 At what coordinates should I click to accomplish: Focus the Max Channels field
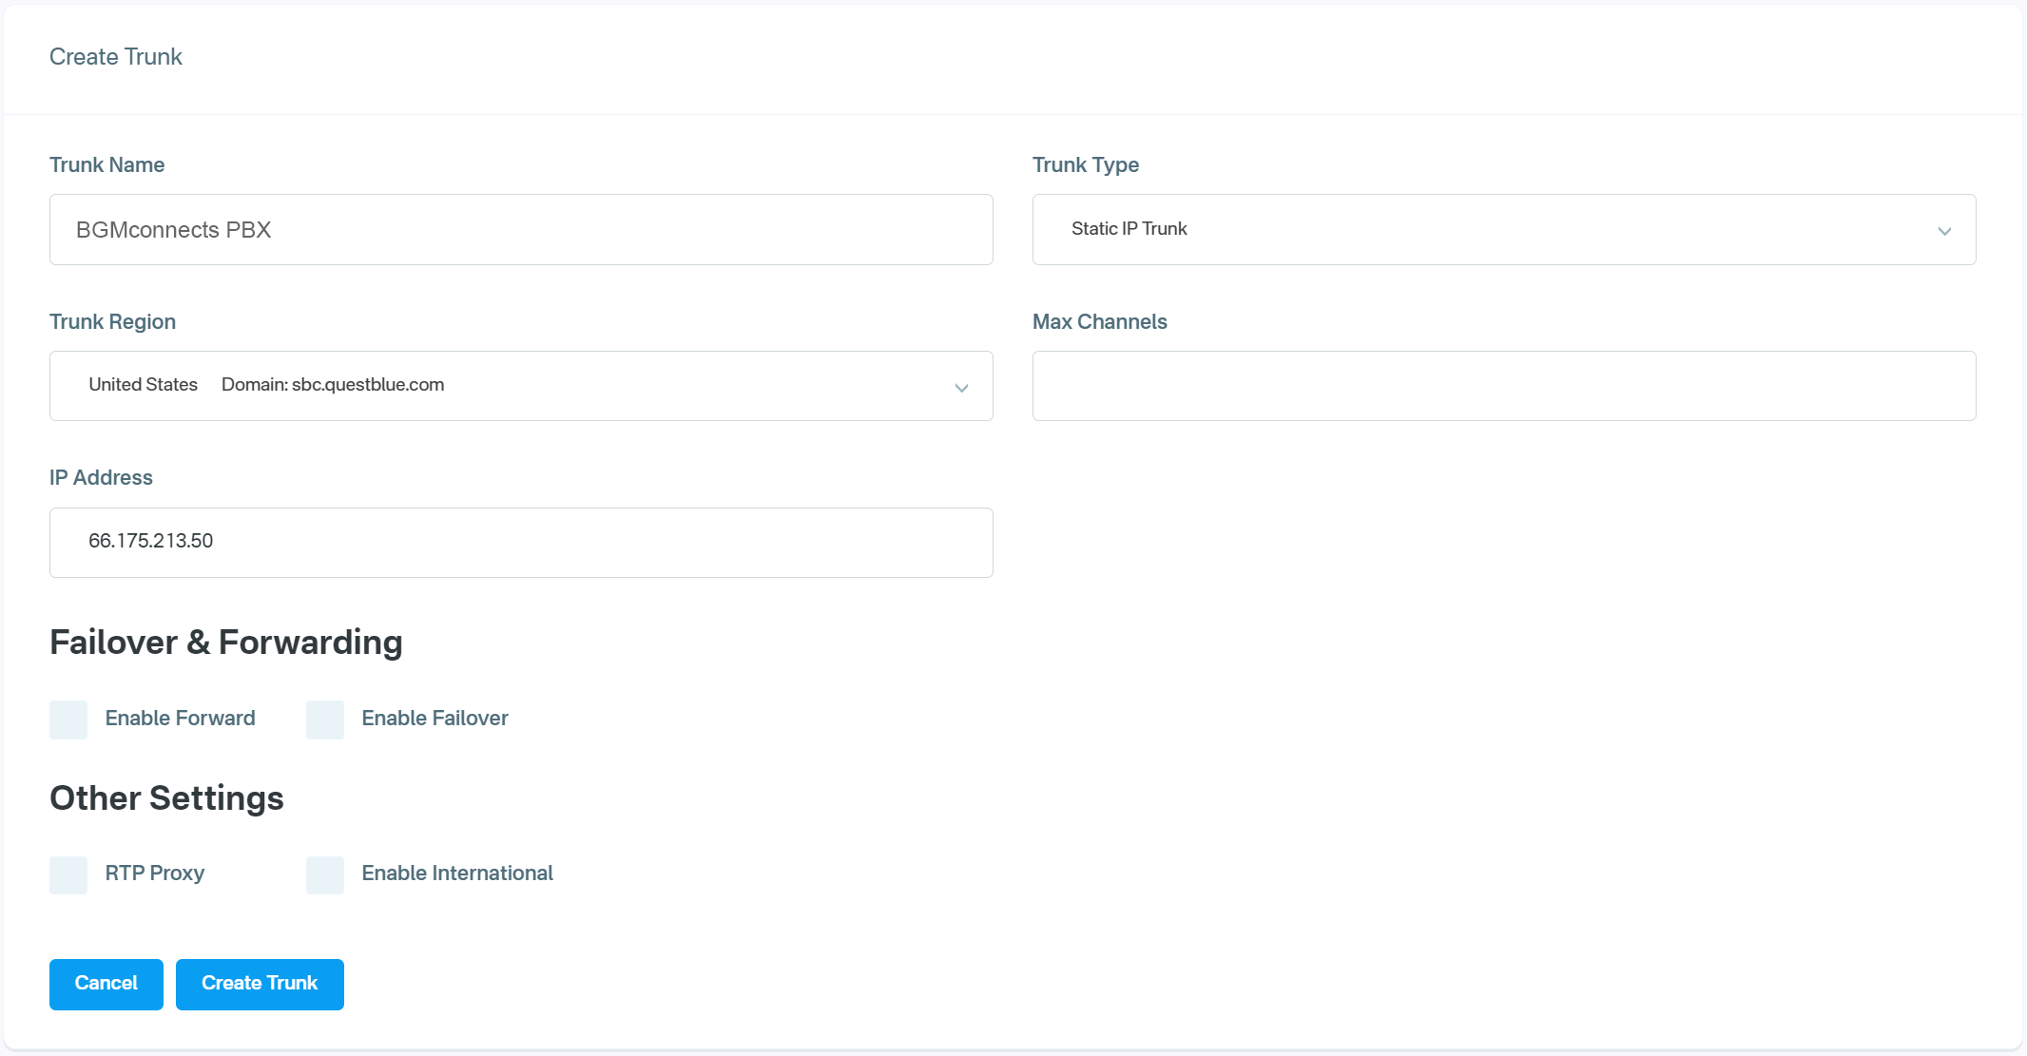point(1504,386)
